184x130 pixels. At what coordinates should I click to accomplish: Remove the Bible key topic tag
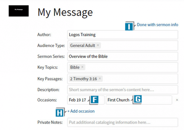pyautogui.click(x=83, y=67)
